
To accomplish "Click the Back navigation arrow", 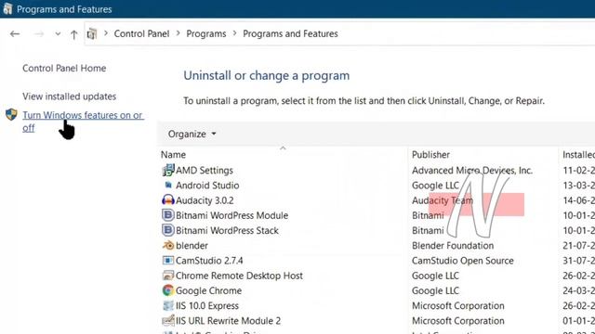I will tap(15, 34).
